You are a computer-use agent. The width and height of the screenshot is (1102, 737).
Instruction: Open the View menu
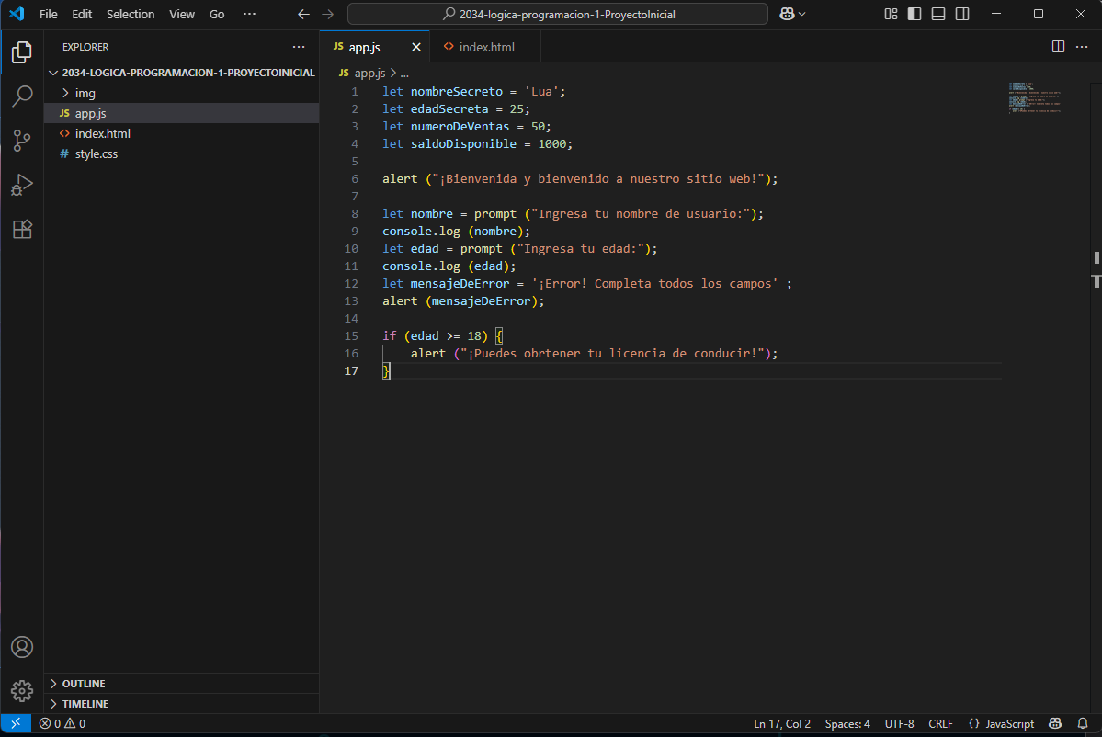coord(182,14)
